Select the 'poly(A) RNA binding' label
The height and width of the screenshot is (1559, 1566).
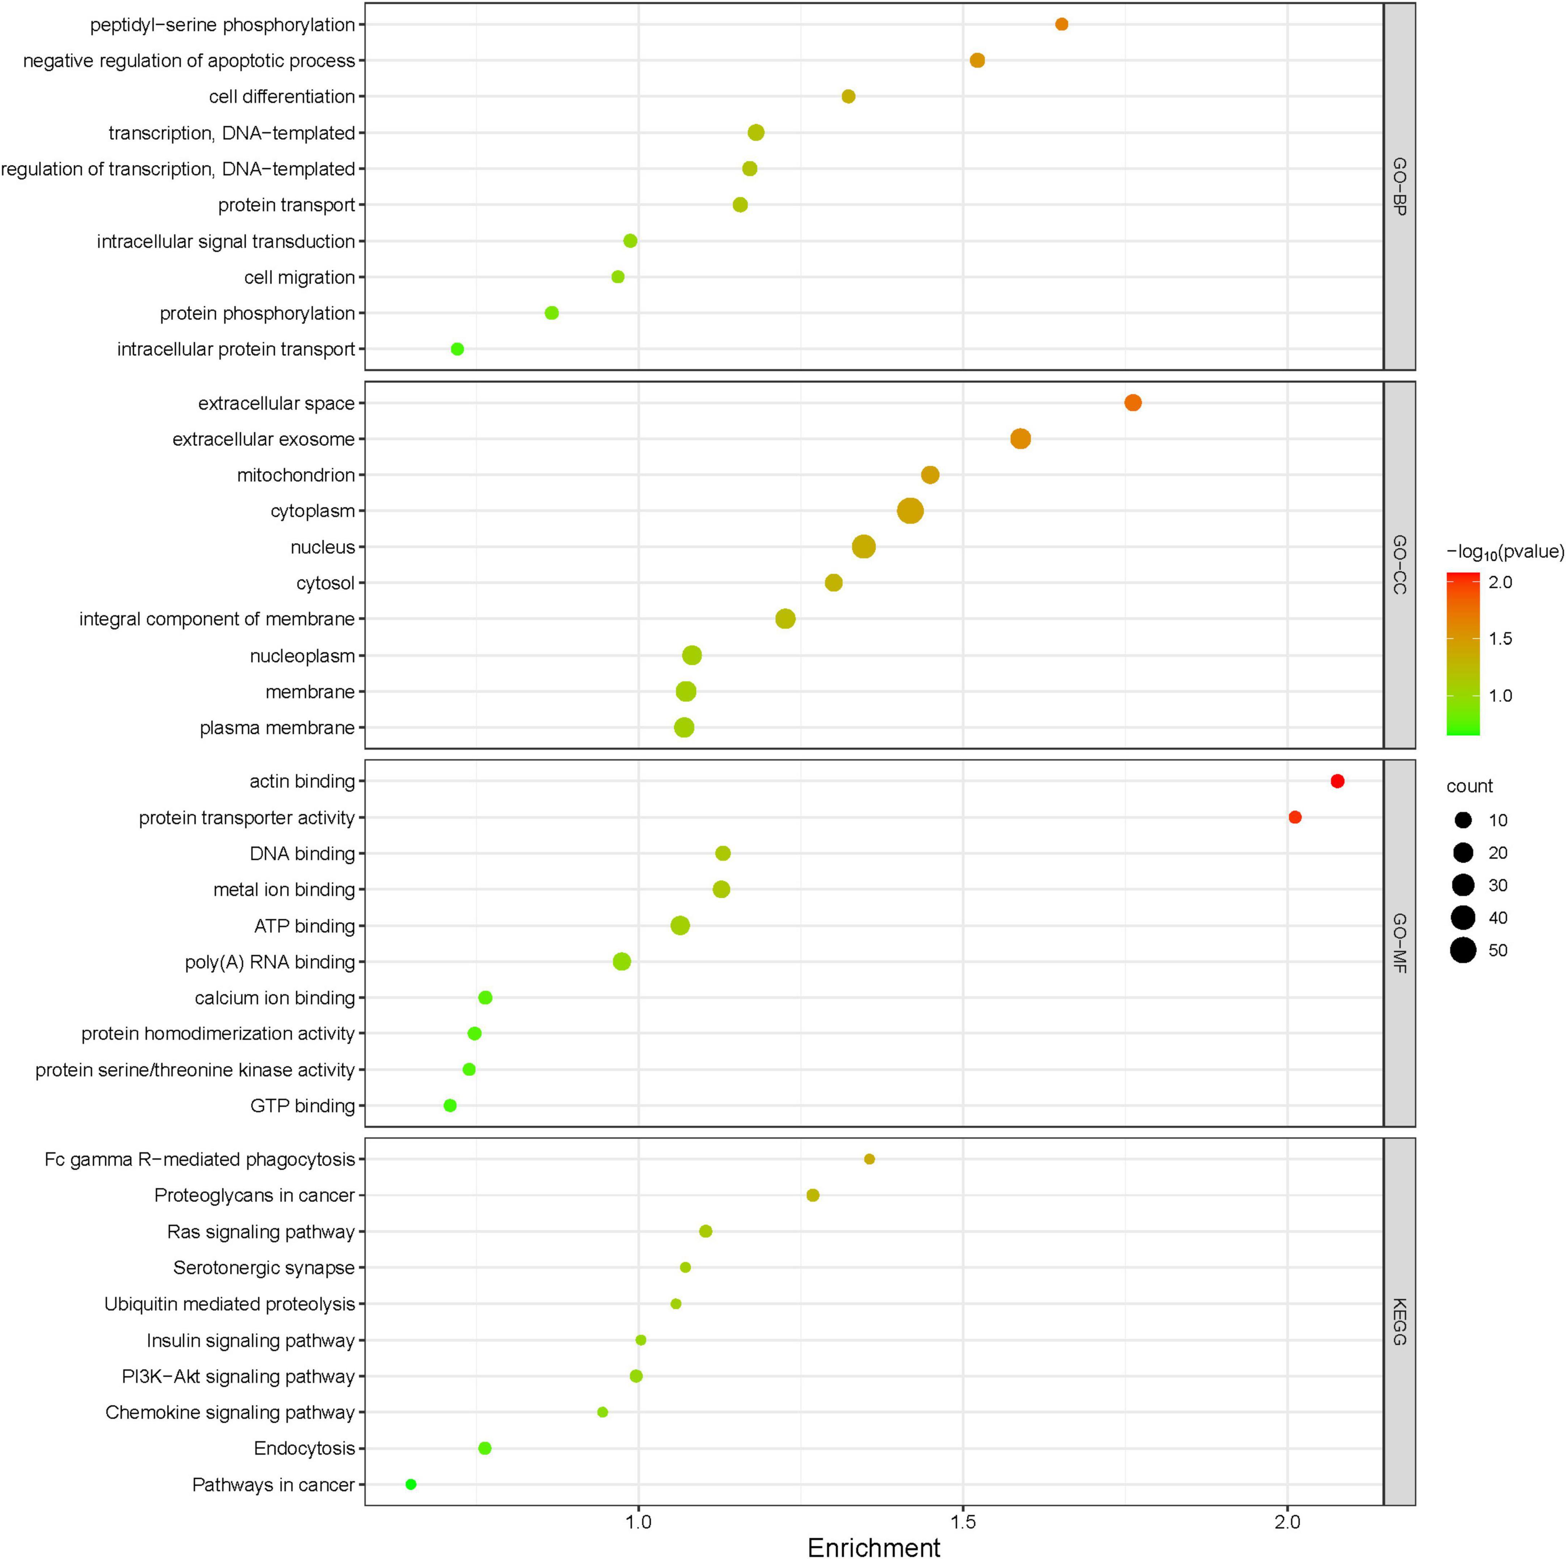coord(270,962)
